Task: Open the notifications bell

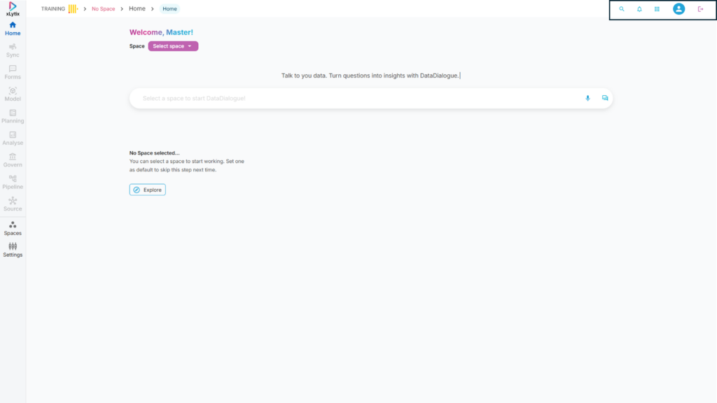Action: (639, 9)
